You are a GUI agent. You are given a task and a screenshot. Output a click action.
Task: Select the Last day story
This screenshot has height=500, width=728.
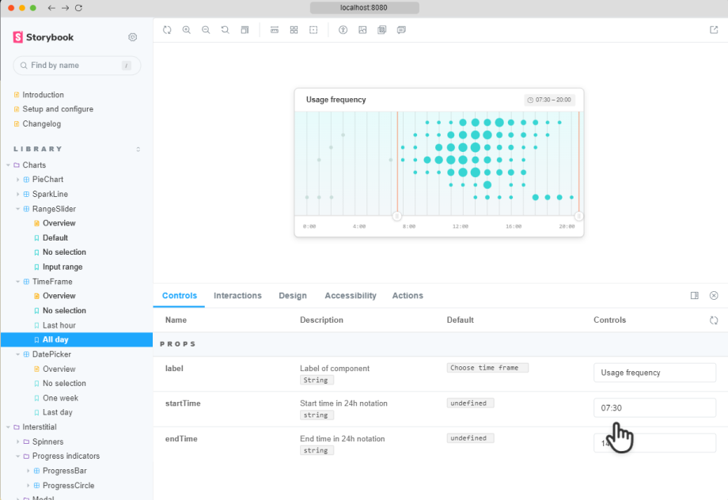click(x=57, y=412)
